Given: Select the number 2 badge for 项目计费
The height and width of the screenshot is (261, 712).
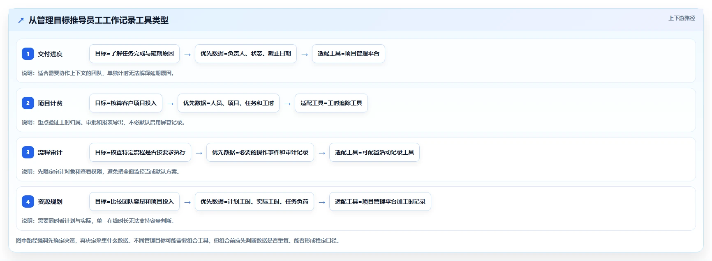Looking at the screenshot, I should (x=28, y=103).
